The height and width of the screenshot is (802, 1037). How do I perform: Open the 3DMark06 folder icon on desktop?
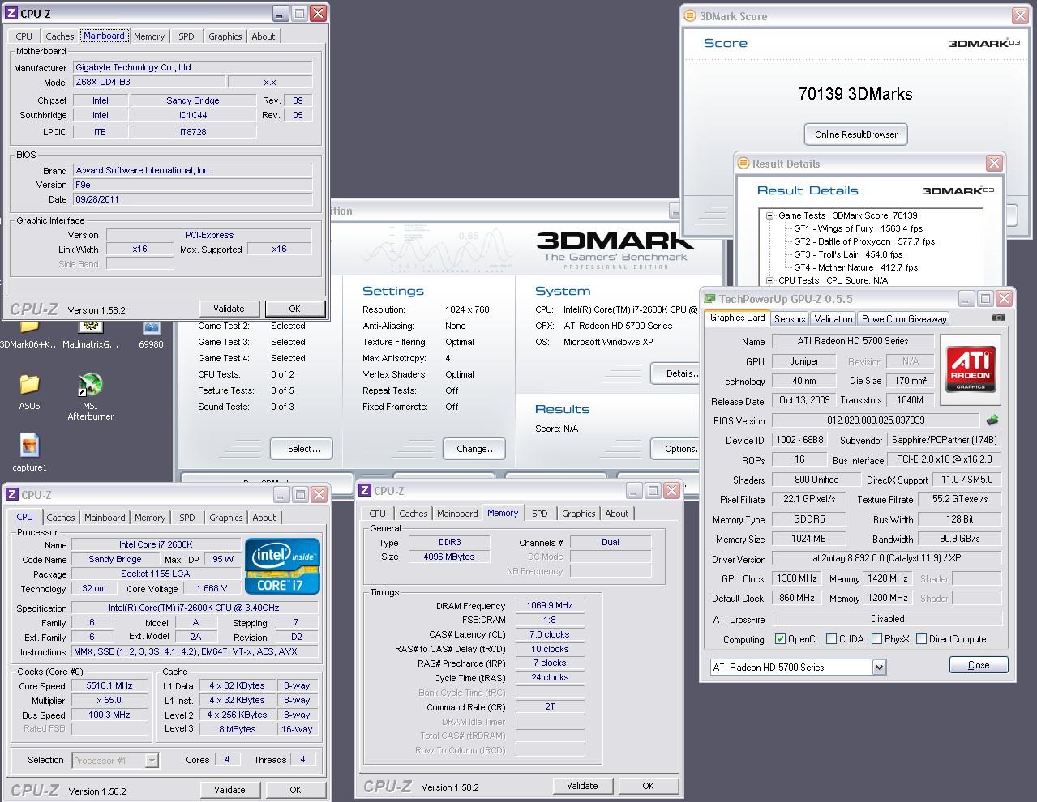pyautogui.click(x=29, y=326)
